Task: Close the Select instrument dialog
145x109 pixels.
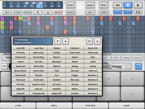Action: 97,41
